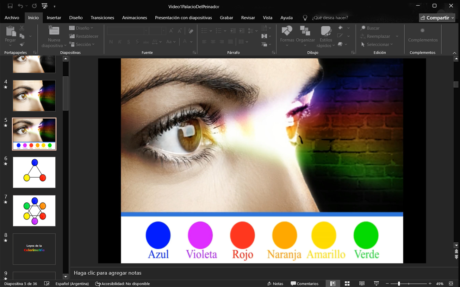
Task: Start presentation from beginning icon
Action: (44, 6)
